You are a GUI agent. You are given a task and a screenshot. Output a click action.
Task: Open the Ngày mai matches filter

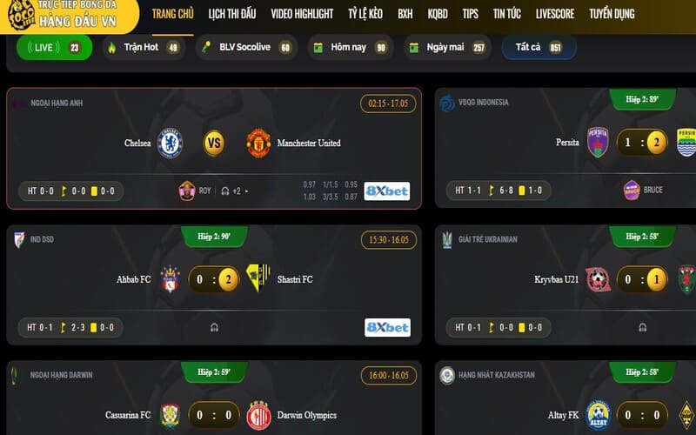click(x=447, y=47)
